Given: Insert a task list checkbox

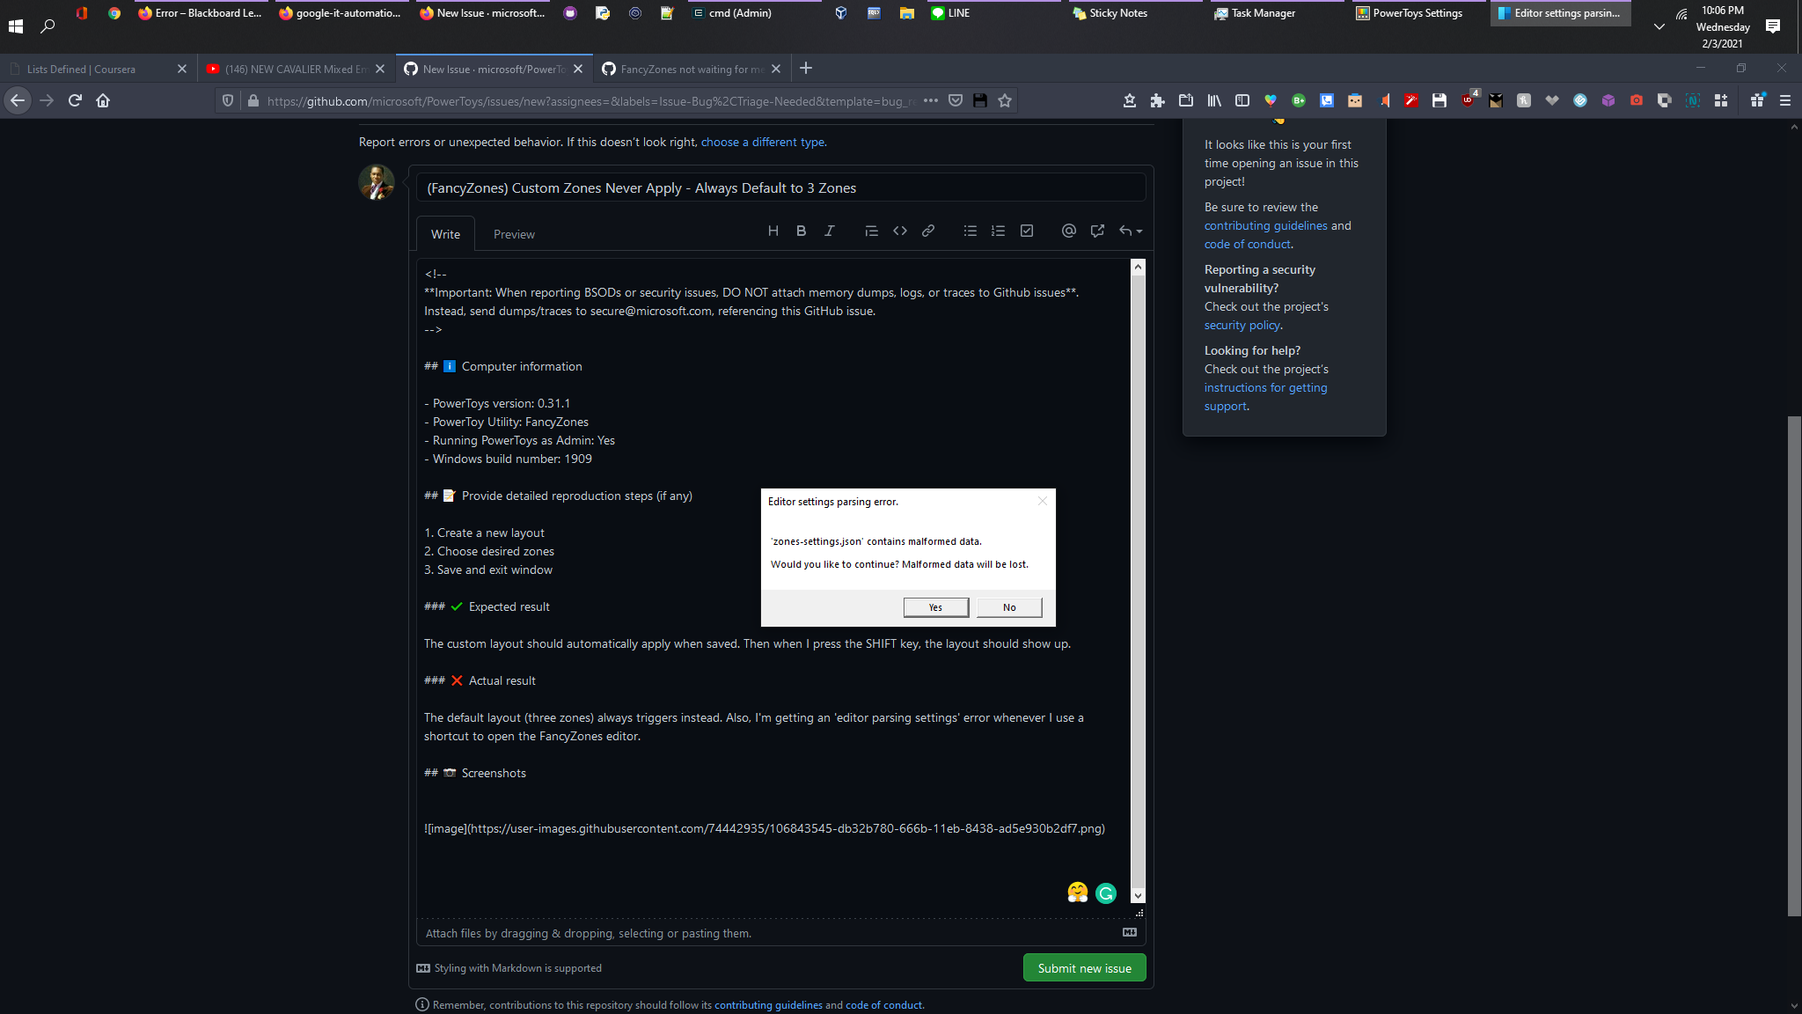Looking at the screenshot, I should [x=1027, y=231].
